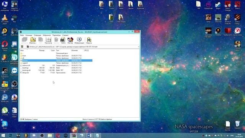This screenshot has height=138, width=245.
Task: Open the FL Studio 20 desktop shortcut
Action: click(5, 59)
